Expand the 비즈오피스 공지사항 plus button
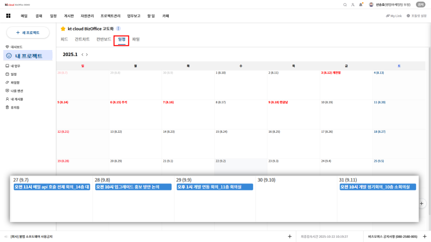 (x=425, y=236)
